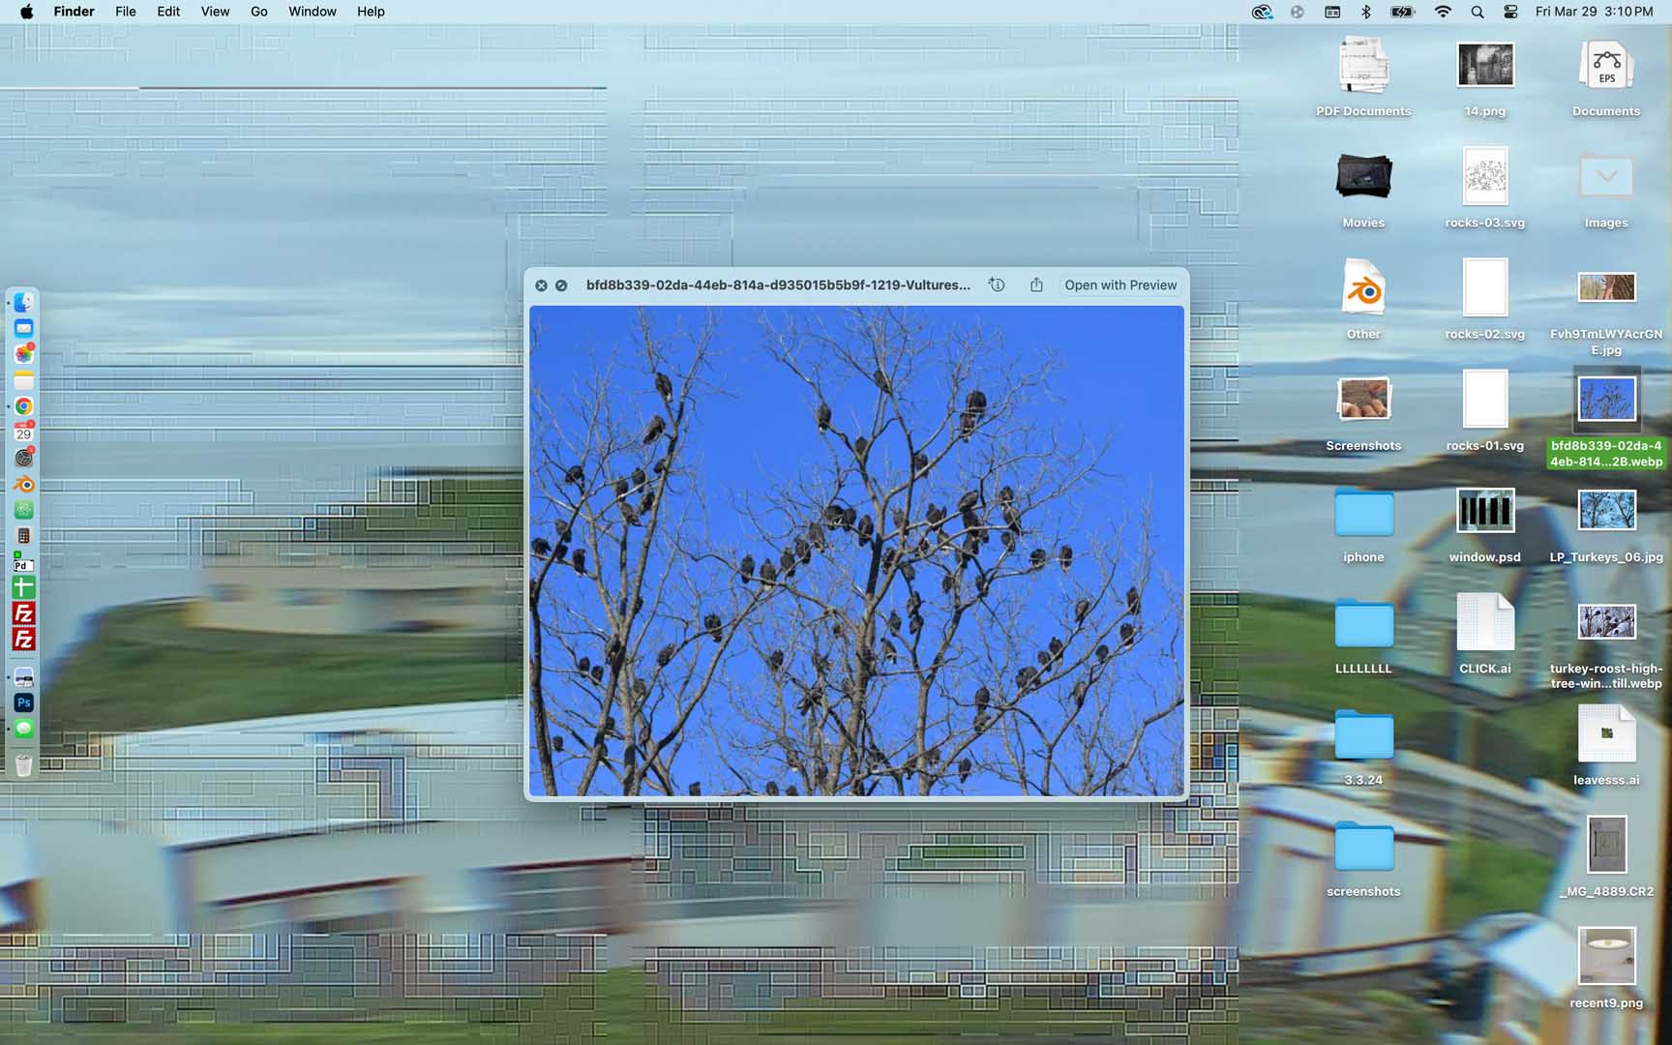
Task: Open Google Chrome in the Dock
Action: [24, 406]
